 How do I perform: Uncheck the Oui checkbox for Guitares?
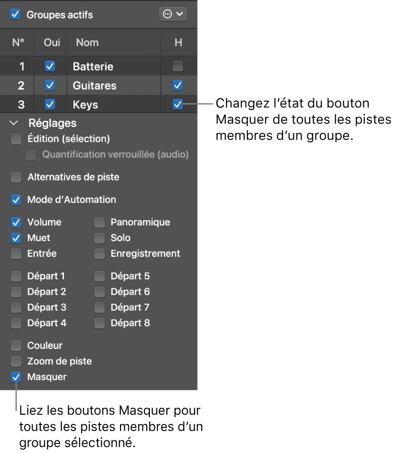coord(50,85)
